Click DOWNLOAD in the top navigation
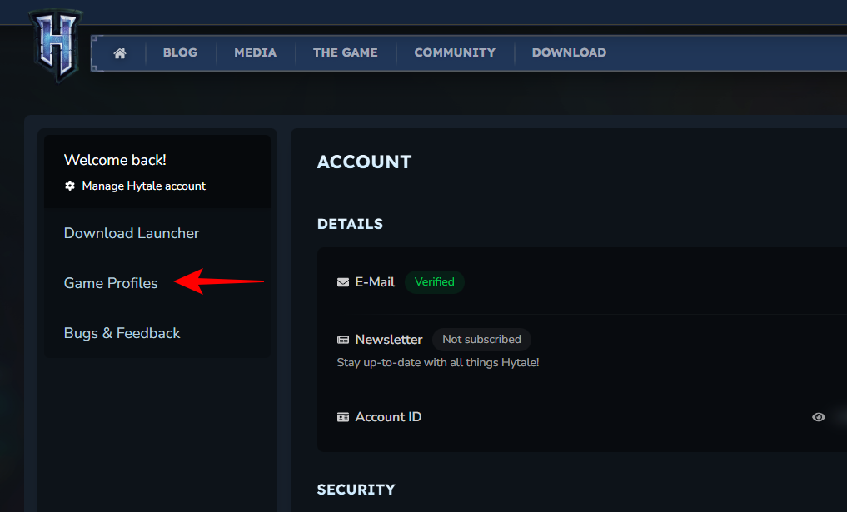The height and width of the screenshot is (512, 847). coord(569,52)
